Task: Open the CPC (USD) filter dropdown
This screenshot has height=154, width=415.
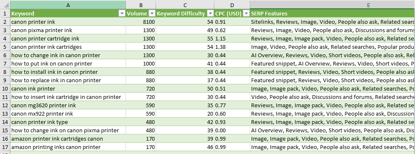Action: [x=246, y=13]
